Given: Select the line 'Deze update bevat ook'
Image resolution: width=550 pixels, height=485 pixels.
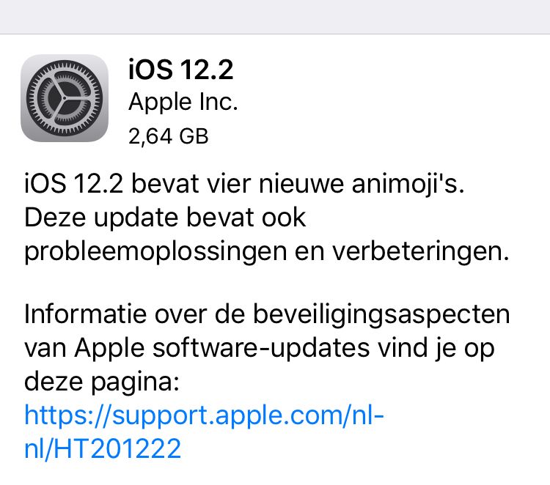Looking at the screenshot, I should pos(165,218).
